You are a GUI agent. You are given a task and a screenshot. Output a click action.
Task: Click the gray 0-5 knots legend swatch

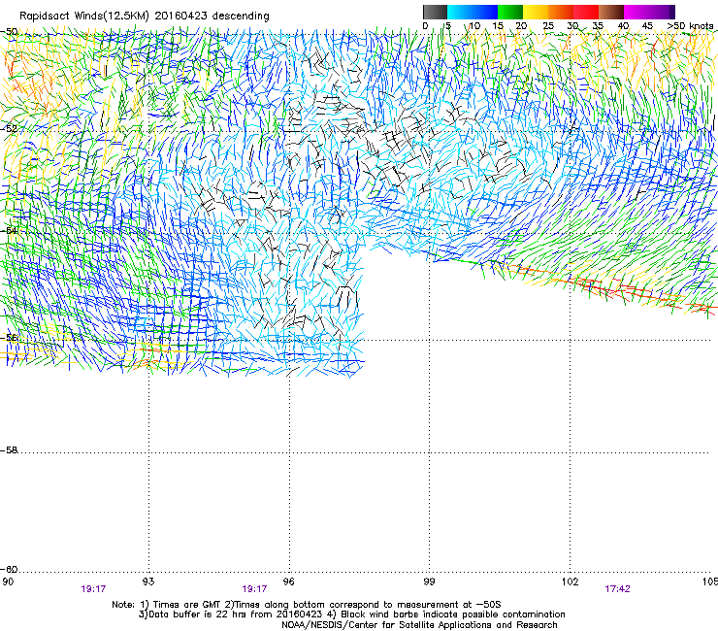tap(435, 12)
